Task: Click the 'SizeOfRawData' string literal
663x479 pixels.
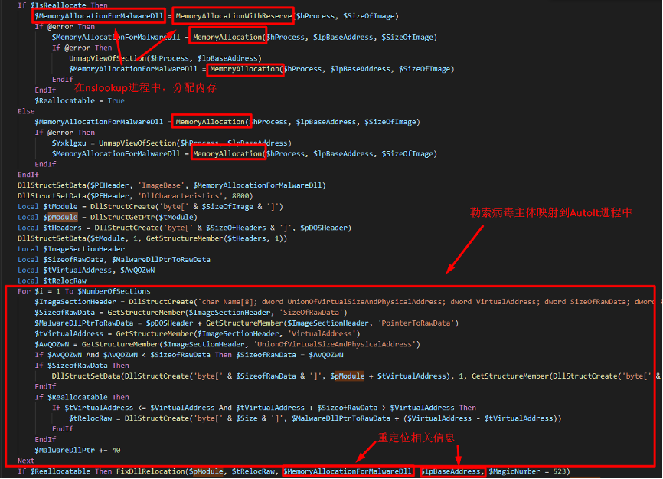Action: pos(311,312)
